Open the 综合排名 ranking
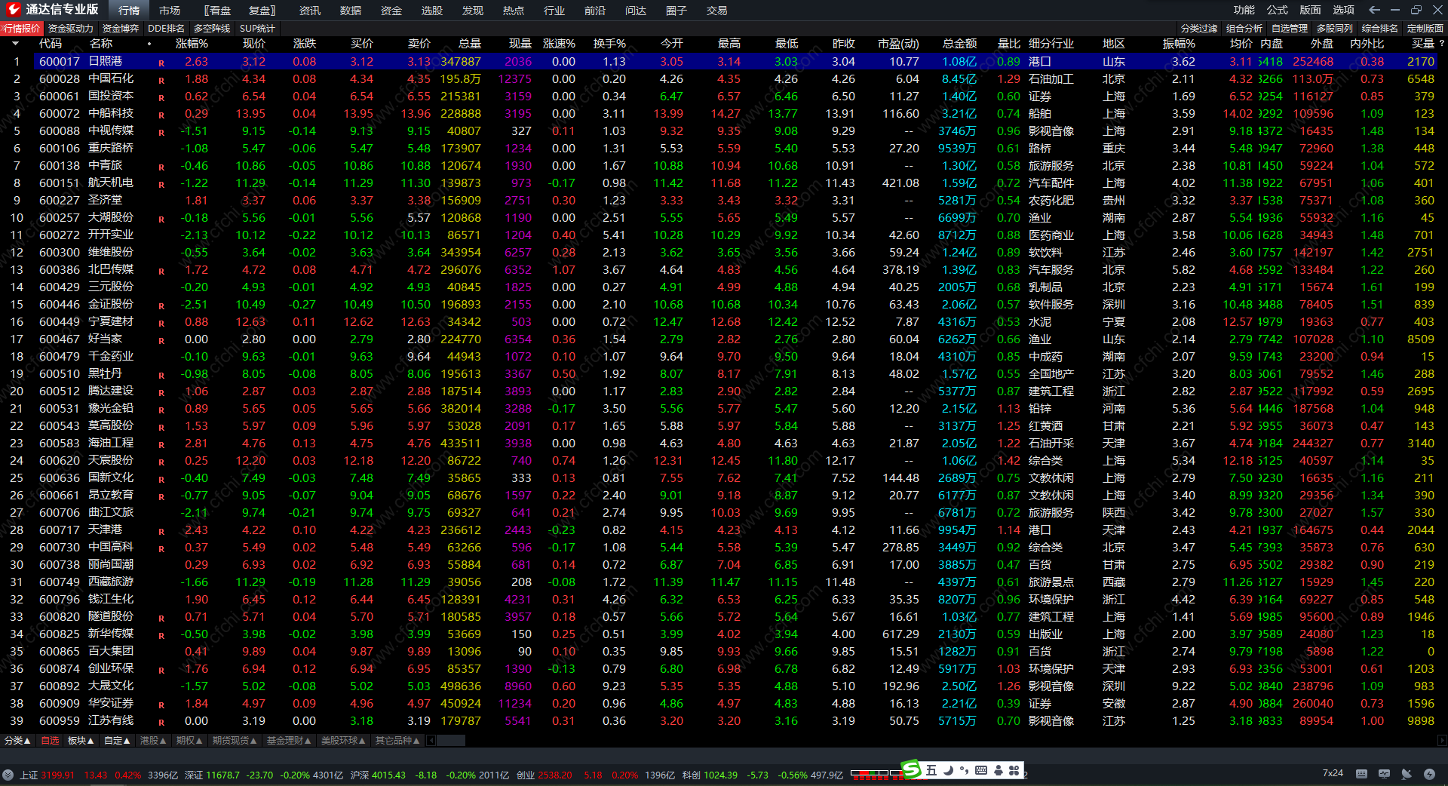 [1380, 29]
